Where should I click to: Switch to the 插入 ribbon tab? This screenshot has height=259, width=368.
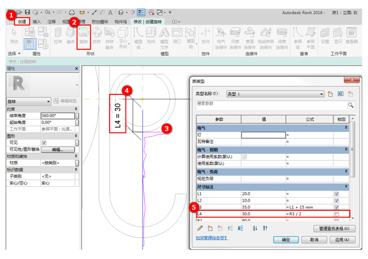pos(36,22)
